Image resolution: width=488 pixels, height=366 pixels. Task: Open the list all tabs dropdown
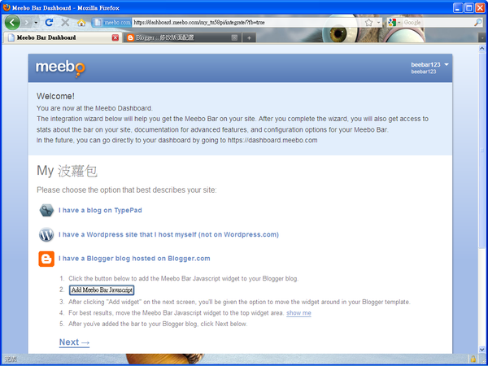482,37
